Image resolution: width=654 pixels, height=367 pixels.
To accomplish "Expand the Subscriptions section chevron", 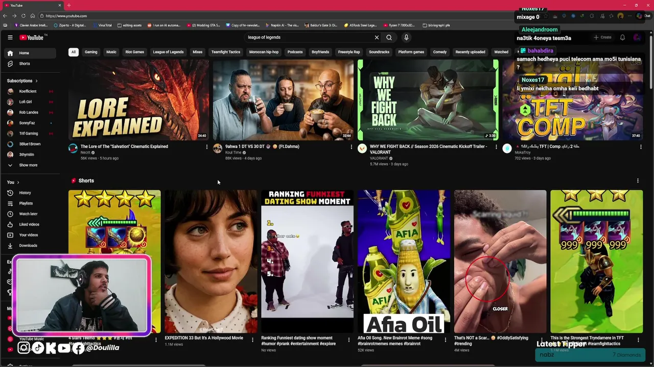I will (x=36, y=81).
